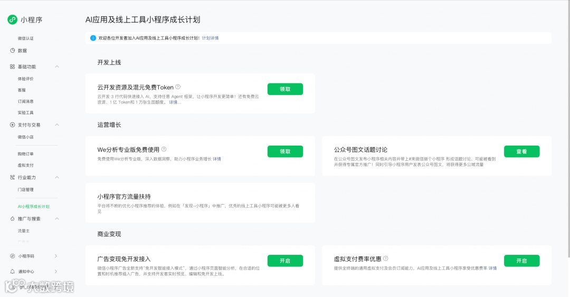The width and height of the screenshot is (570, 297).
Task: Select AI小程序成长计划 in sidebar
Action: [x=33, y=206]
